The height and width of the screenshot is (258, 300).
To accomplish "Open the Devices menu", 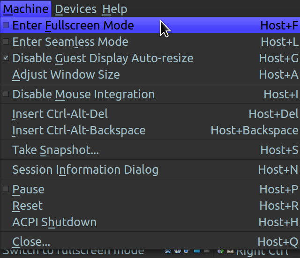I will 76,9.
